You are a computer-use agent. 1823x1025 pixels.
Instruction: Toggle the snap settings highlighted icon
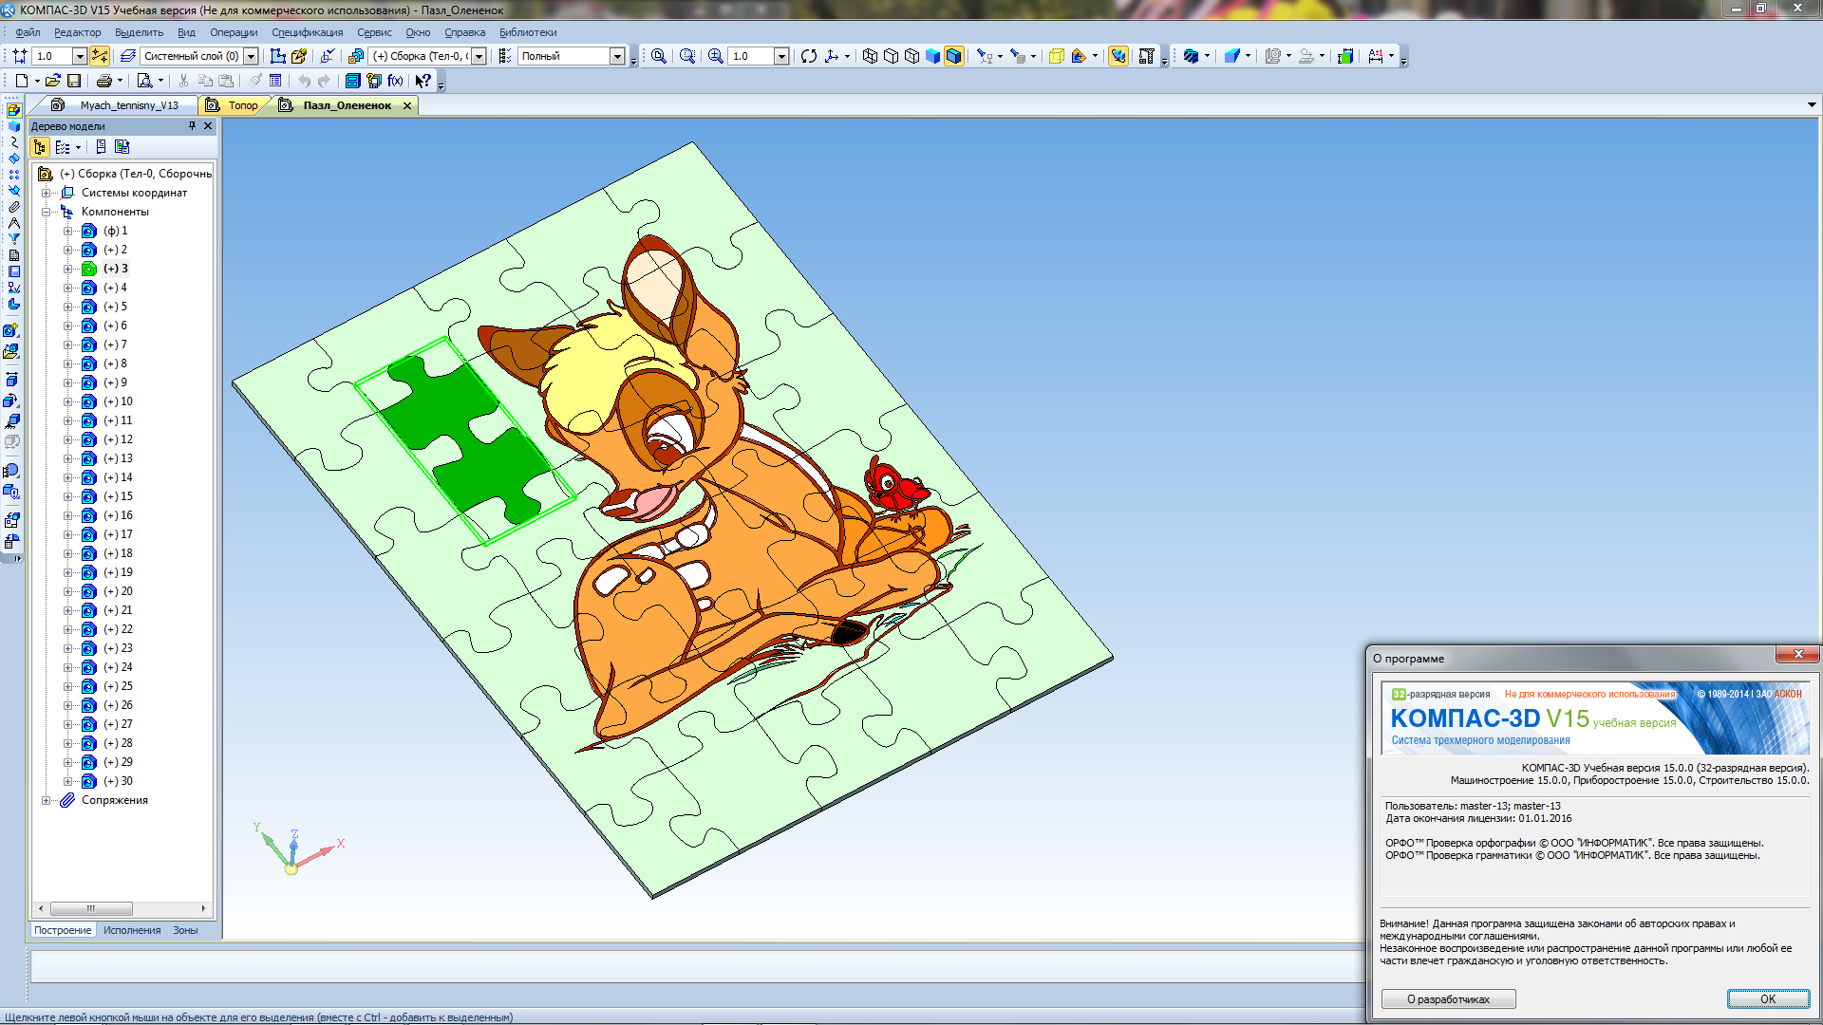100,56
